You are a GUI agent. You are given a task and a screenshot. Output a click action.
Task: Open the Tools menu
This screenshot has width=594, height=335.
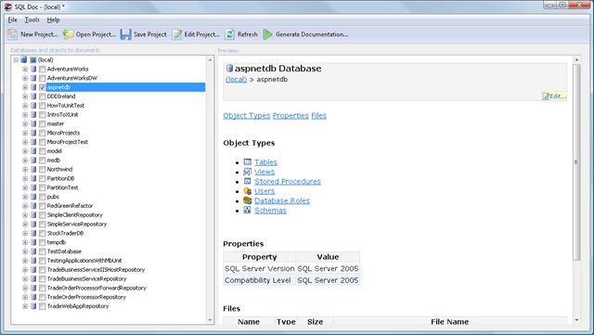[32, 19]
